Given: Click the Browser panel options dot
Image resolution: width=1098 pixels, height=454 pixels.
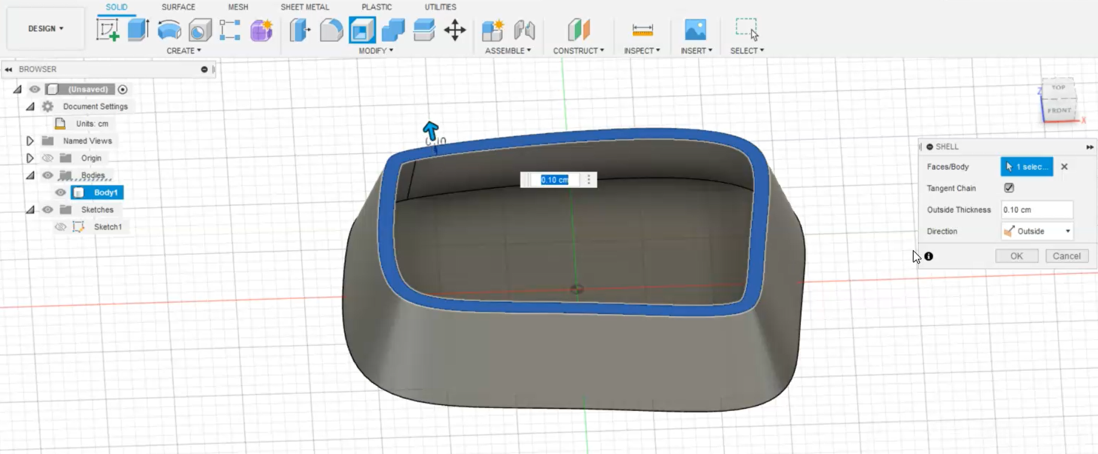Looking at the screenshot, I should [x=204, y=69].
